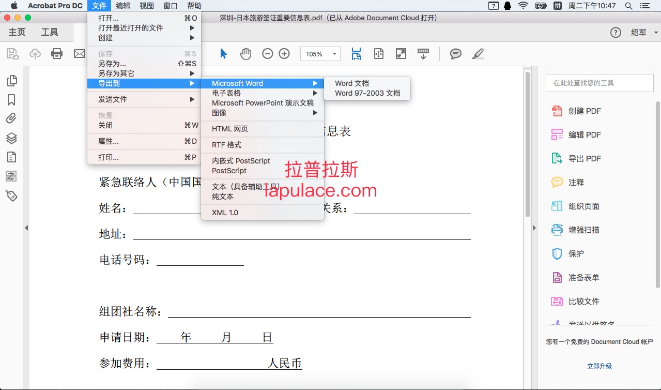The image size is (661, 390).
Task: Click the read mode keyboard icon
Action: pos(423,54)
